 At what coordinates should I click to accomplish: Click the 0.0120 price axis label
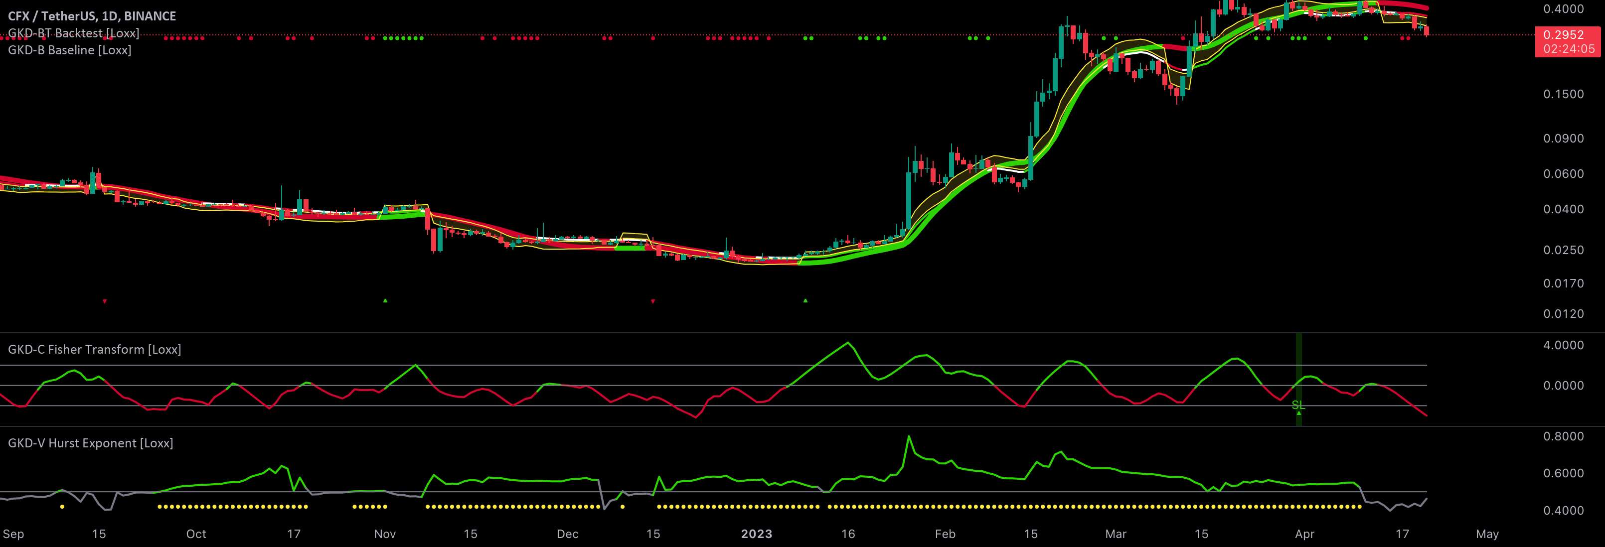(1563, 314)
